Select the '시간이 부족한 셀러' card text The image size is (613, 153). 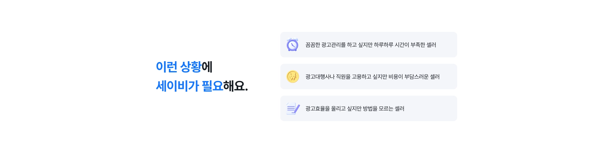[x=371, y=45]
